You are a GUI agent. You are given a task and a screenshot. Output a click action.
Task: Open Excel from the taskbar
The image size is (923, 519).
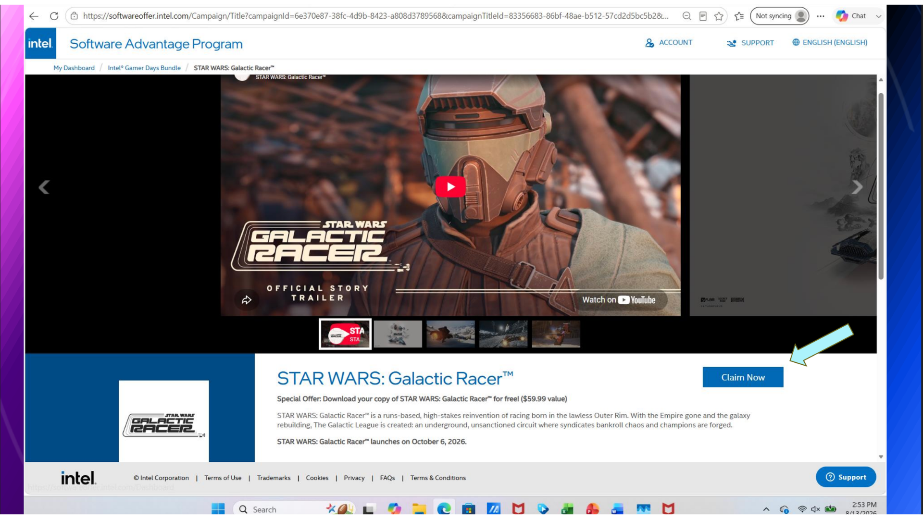(567, 509)
